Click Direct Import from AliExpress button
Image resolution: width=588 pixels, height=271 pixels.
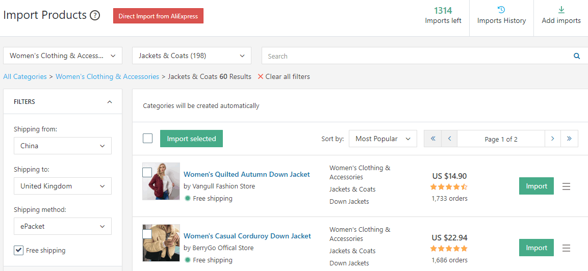point(158,16)
